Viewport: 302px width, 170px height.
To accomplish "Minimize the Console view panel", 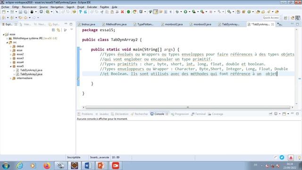I will [292, 114].
